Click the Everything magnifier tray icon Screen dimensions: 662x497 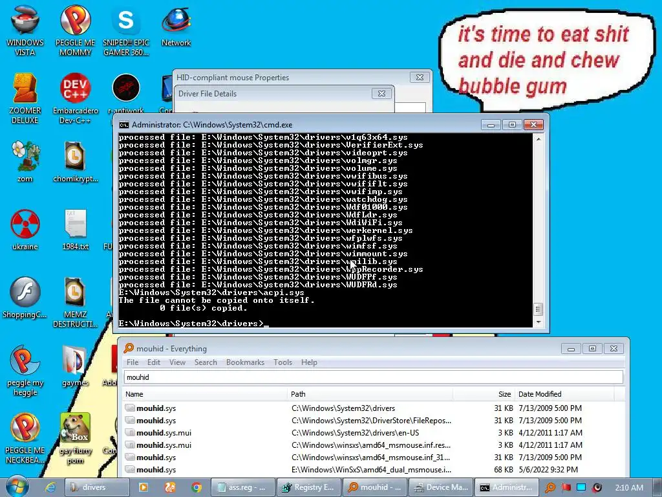[550, 487]
